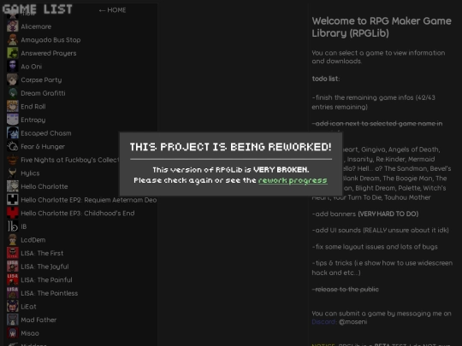This screenshot has height=346, width=462.
Task: Click the Alicemare game icon
Action: [x=12, y=26]
